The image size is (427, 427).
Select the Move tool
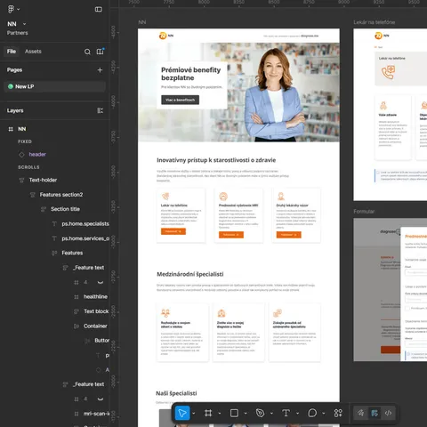[x=182, y=413]
